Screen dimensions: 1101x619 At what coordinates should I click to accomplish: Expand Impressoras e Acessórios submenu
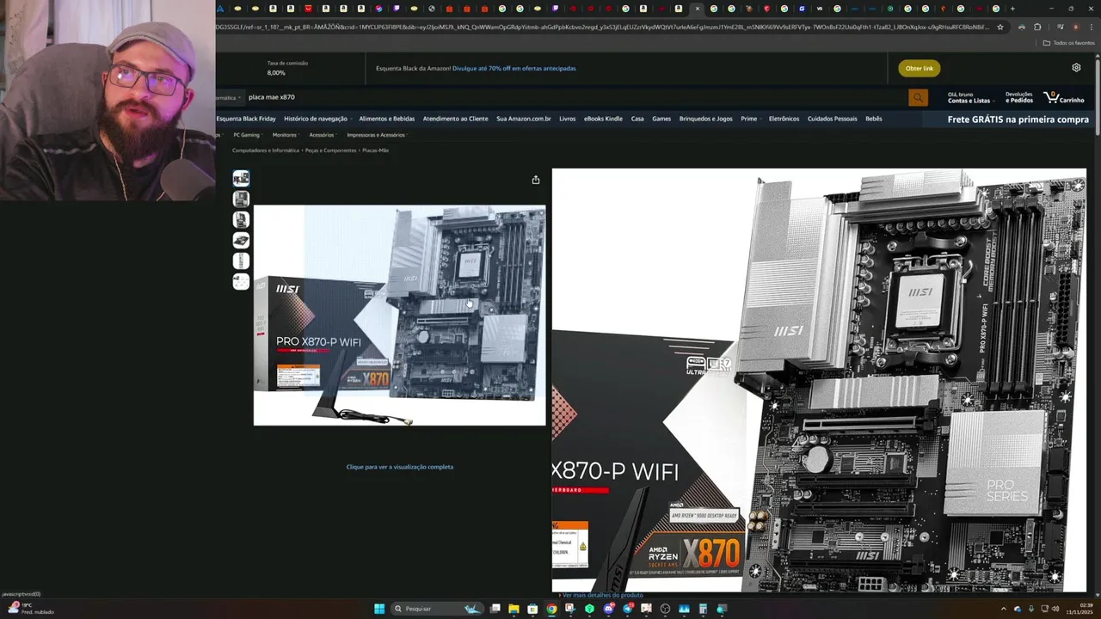377,135
